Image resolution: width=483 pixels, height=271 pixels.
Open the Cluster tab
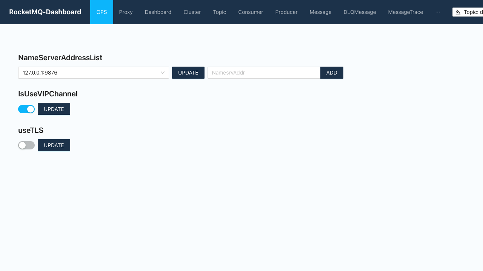click(192, 12)
